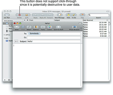
Task: Click the Delete button in Inbox toolbar
Action: (x=19, y=15)
